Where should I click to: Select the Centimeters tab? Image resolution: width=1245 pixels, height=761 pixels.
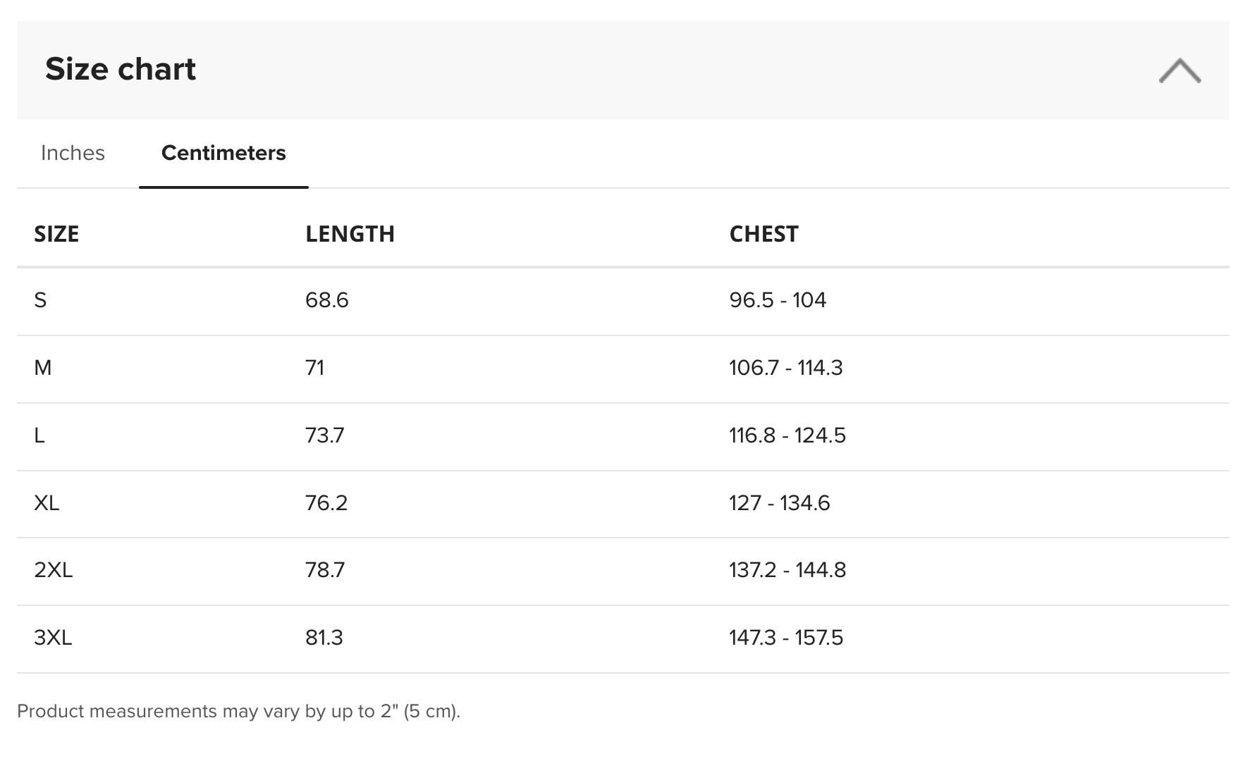[x=223, y=153]
